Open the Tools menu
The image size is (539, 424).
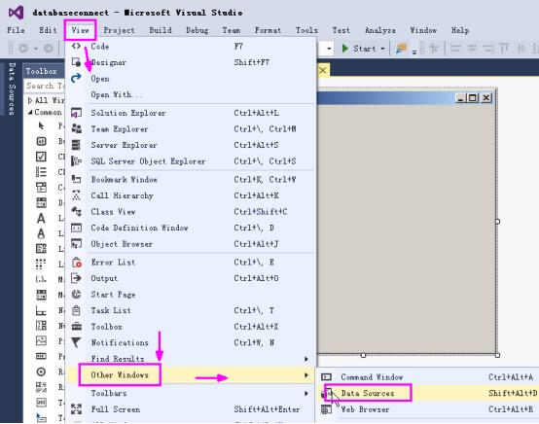tap(306, 30)
